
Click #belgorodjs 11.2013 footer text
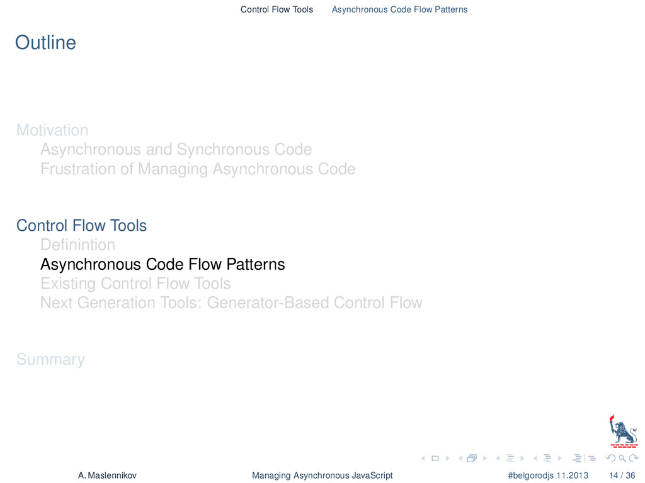548,475
